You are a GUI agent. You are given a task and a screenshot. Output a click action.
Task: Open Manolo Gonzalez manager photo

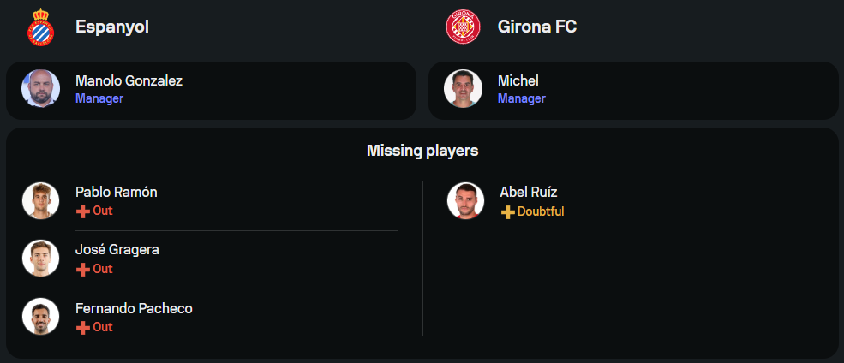pos(40,89)
